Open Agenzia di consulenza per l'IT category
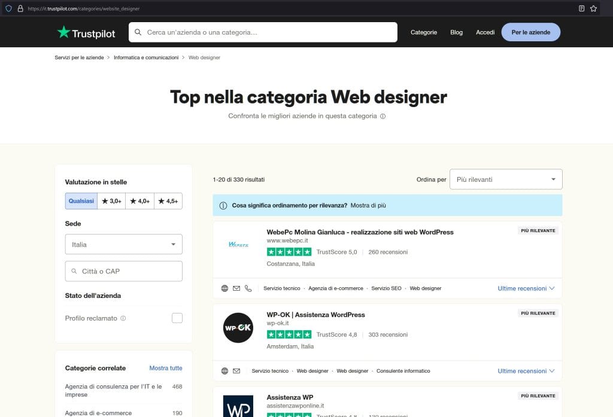The image size is (613, 417). (x=113, y=391)
